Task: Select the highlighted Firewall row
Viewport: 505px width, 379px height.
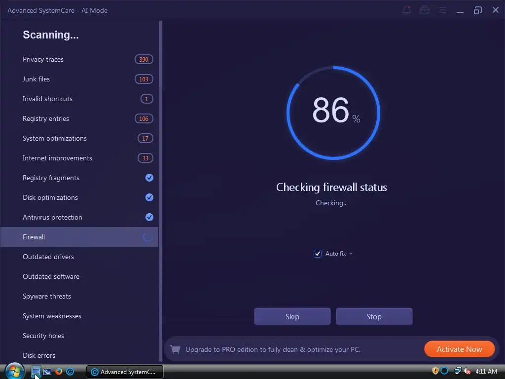Action: [79, 237]
